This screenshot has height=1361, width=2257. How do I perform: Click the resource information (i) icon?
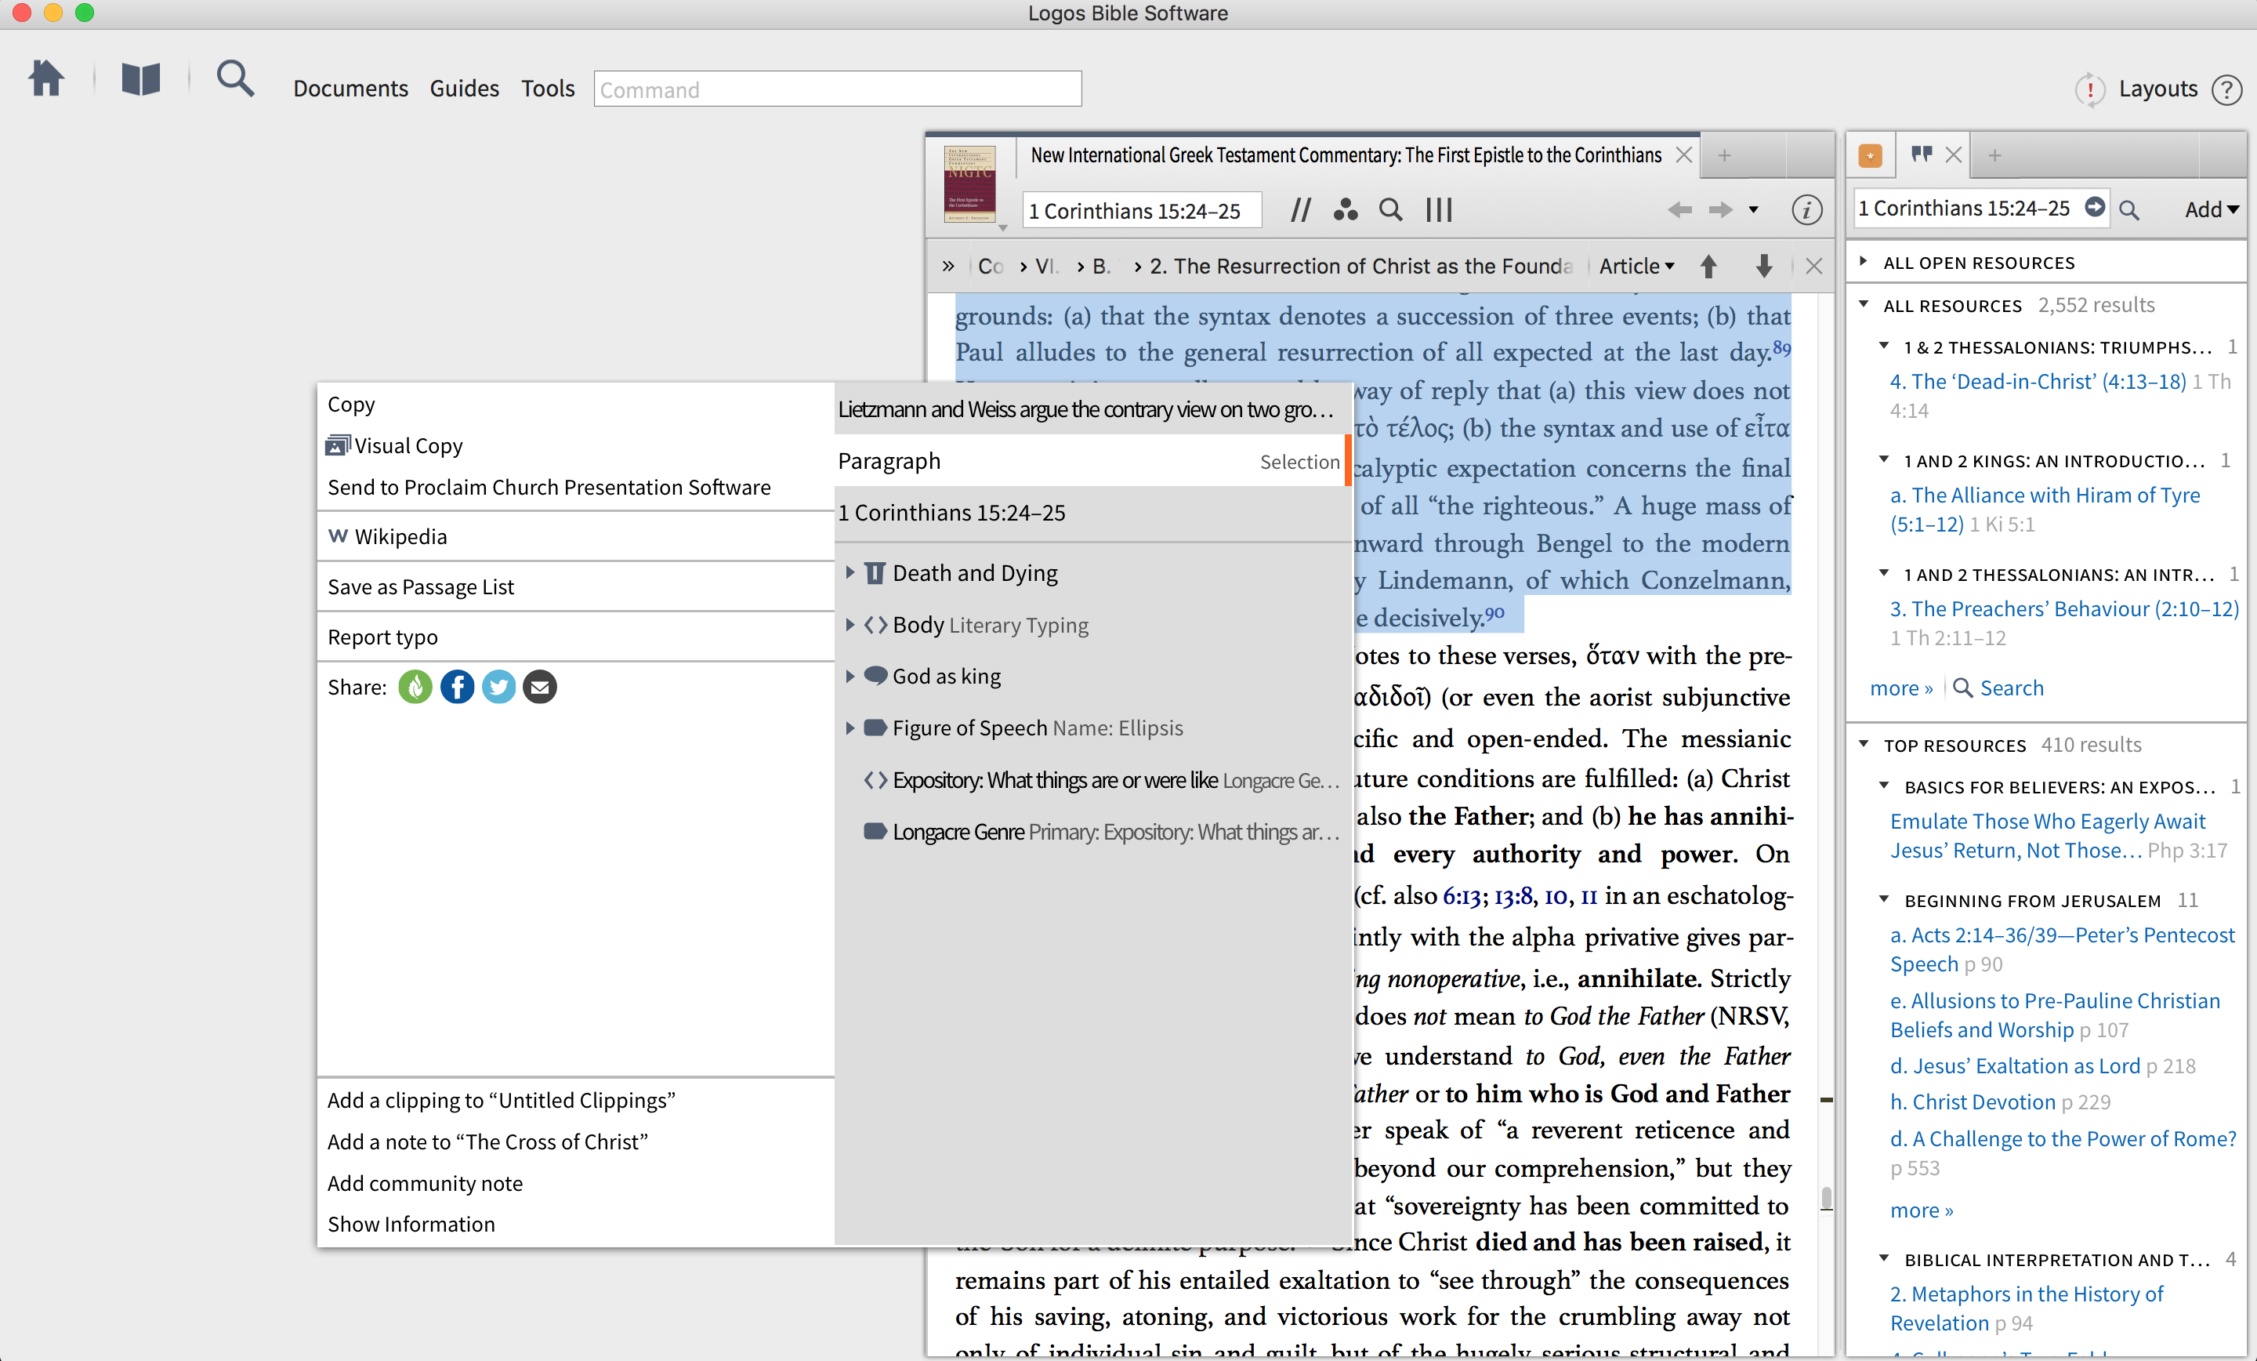point(1806,210)
